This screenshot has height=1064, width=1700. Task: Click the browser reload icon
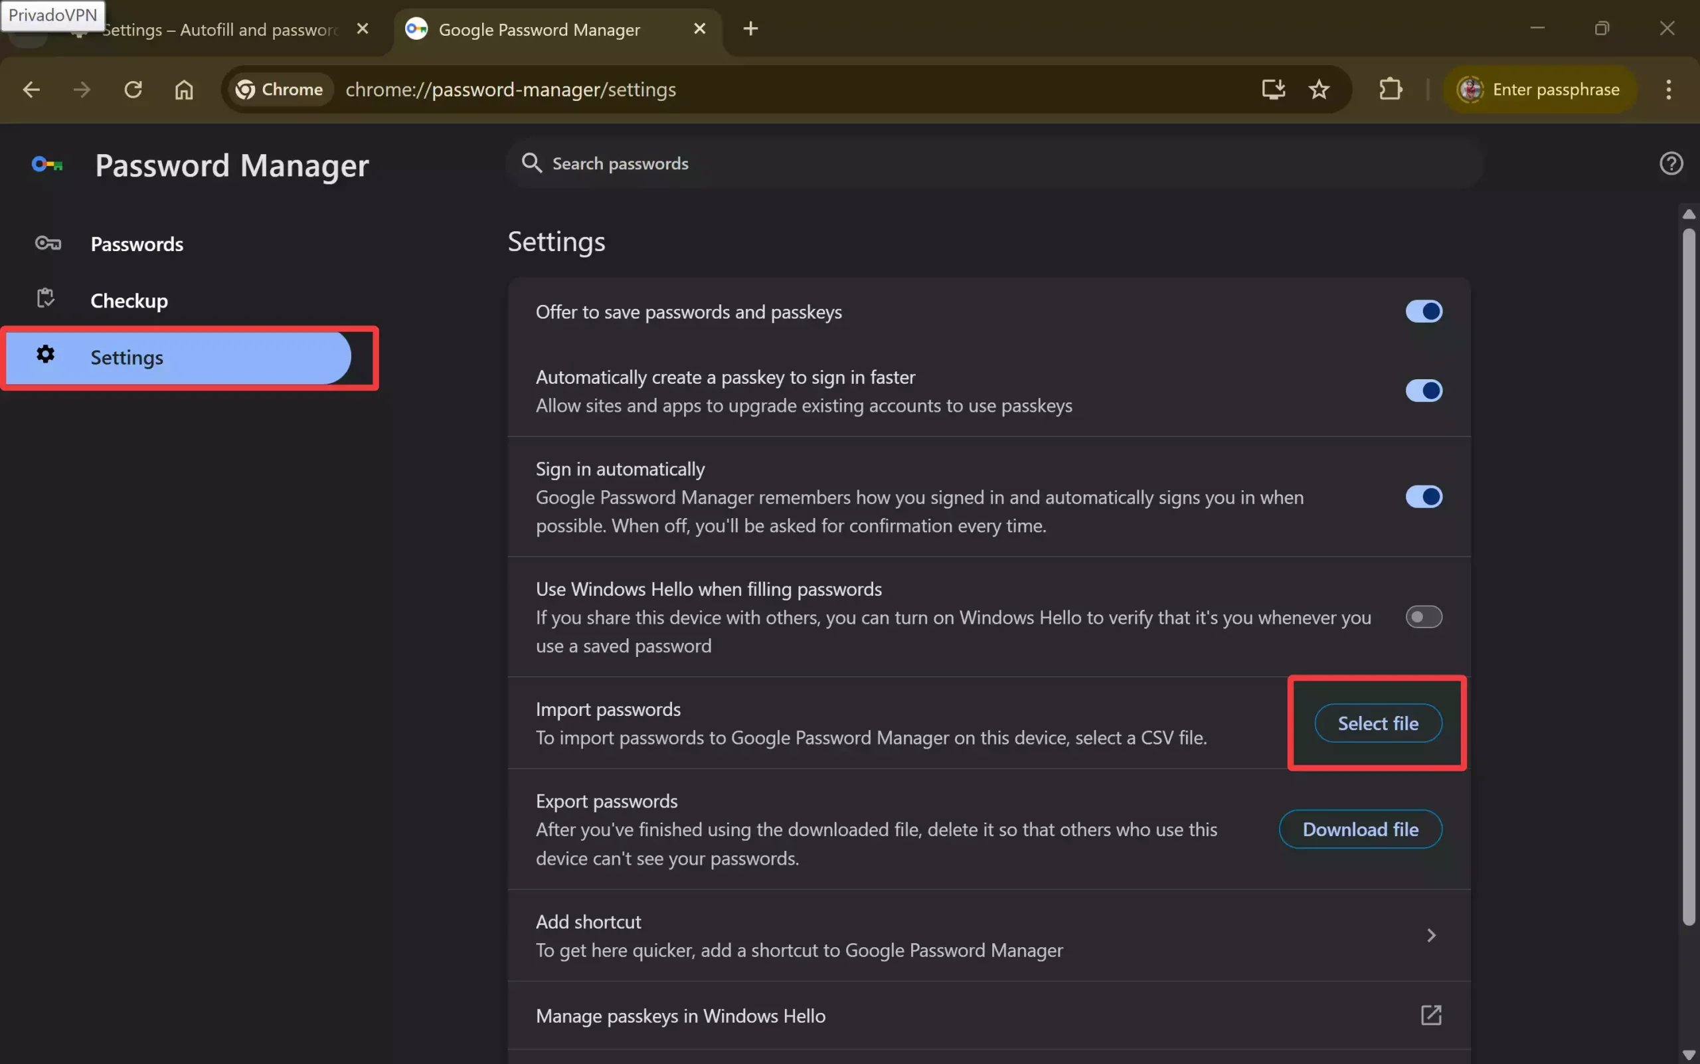[133, 90]
